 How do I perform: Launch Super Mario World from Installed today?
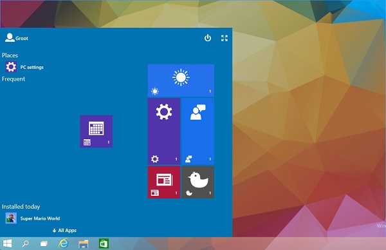[33, 218]
